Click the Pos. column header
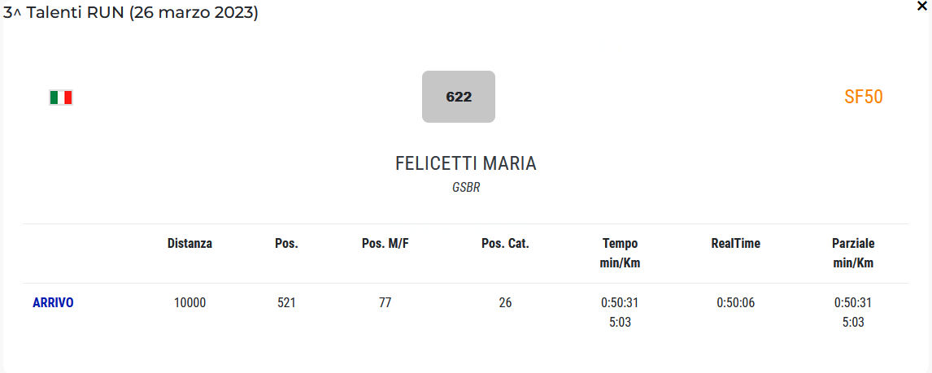The width and height of the screenshot is (932, 373). point(286,243)
